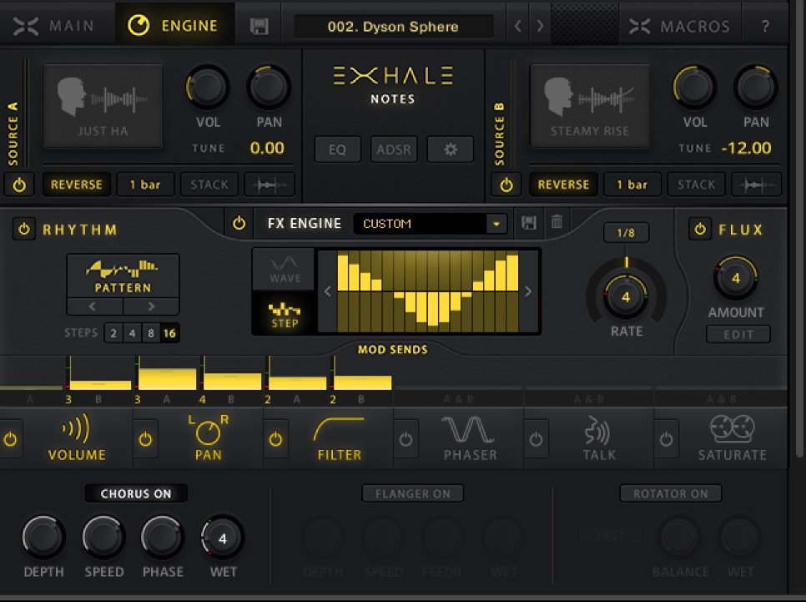This screenshot has height=602, width=806.
Task: Click the FX Engine trash delete icon
Action: pyautogui.click(x=557, y=223)
